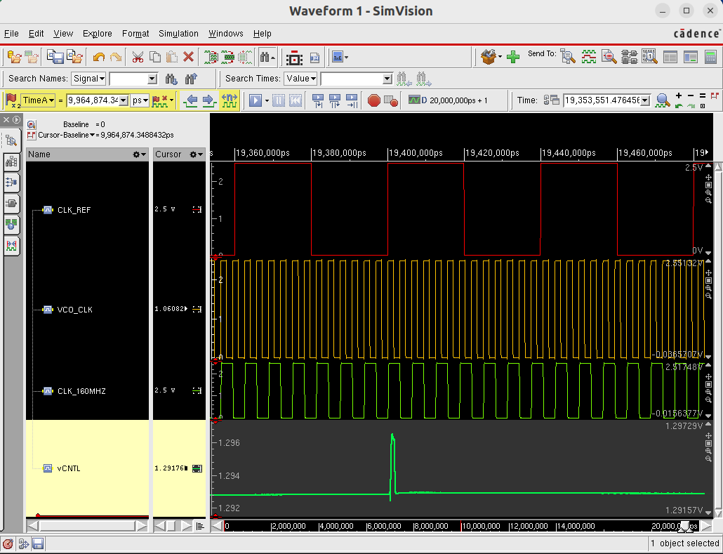Select the VCO_CLK signal name
This screenshot has width=723, height=554.
click(x=74, y=309)
